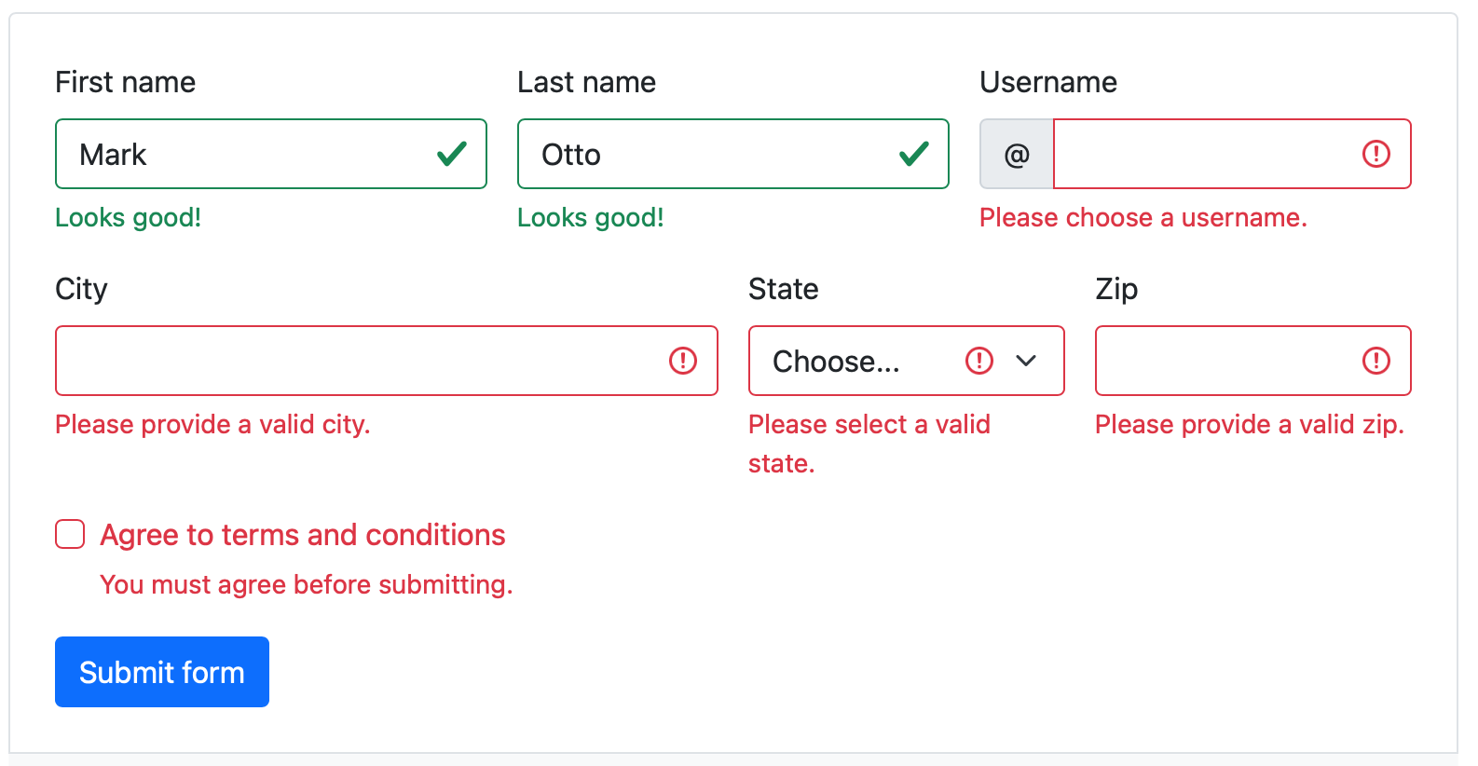Click the error icon in City field

(683, 361)
